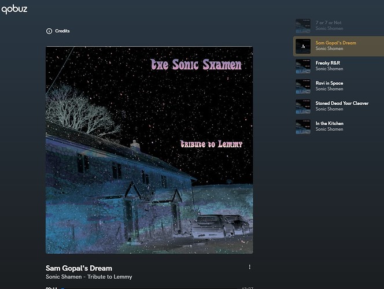This screenshot has height=289, width=384.
Task: Open the Credits link
Action: pos(62,31)
